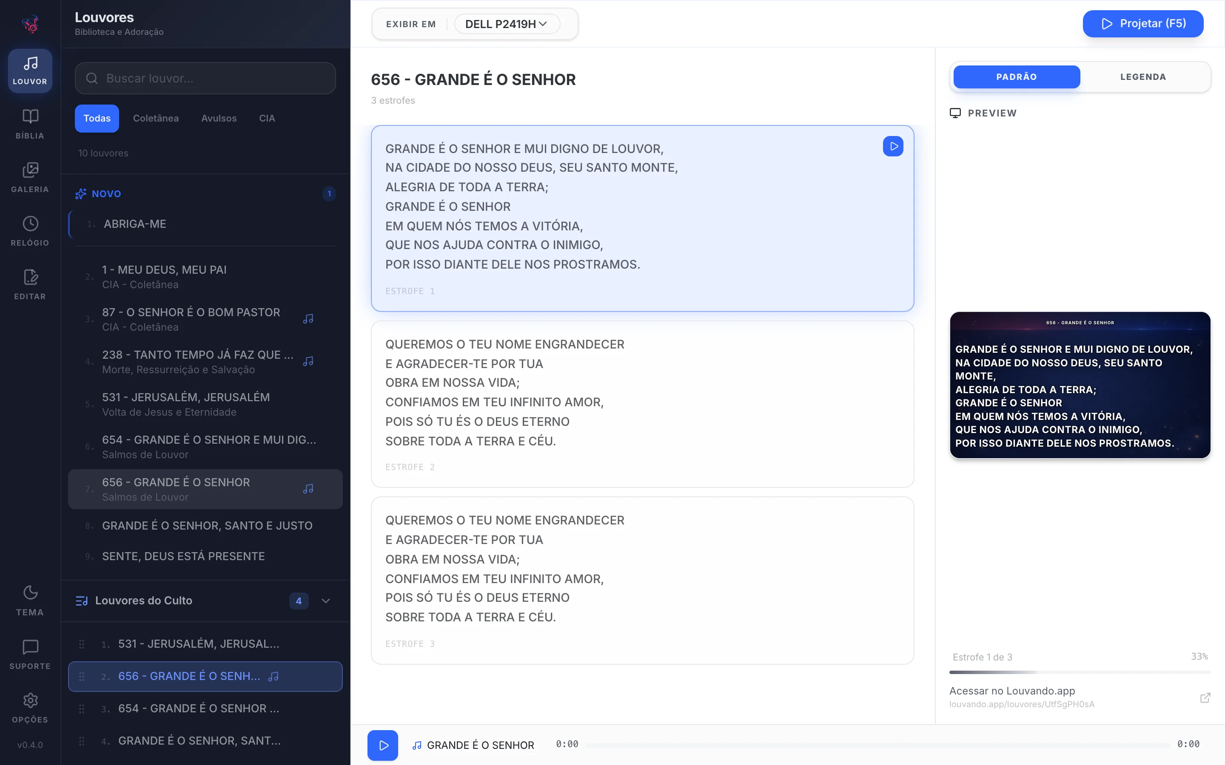Open the Louvor section in the sidebar
Viewport: 1225px width, 765px height.
30,71
